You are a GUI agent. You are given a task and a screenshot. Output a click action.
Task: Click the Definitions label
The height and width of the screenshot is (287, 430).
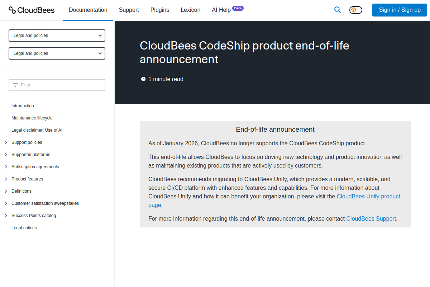[21, 191]
